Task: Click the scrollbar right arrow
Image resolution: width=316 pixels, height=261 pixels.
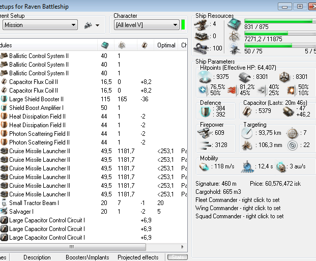Action: (182, 247)
